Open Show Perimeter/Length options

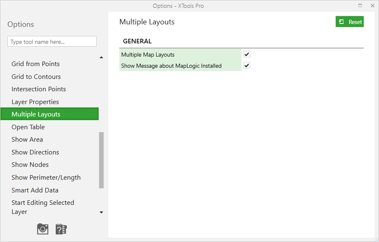46,178
